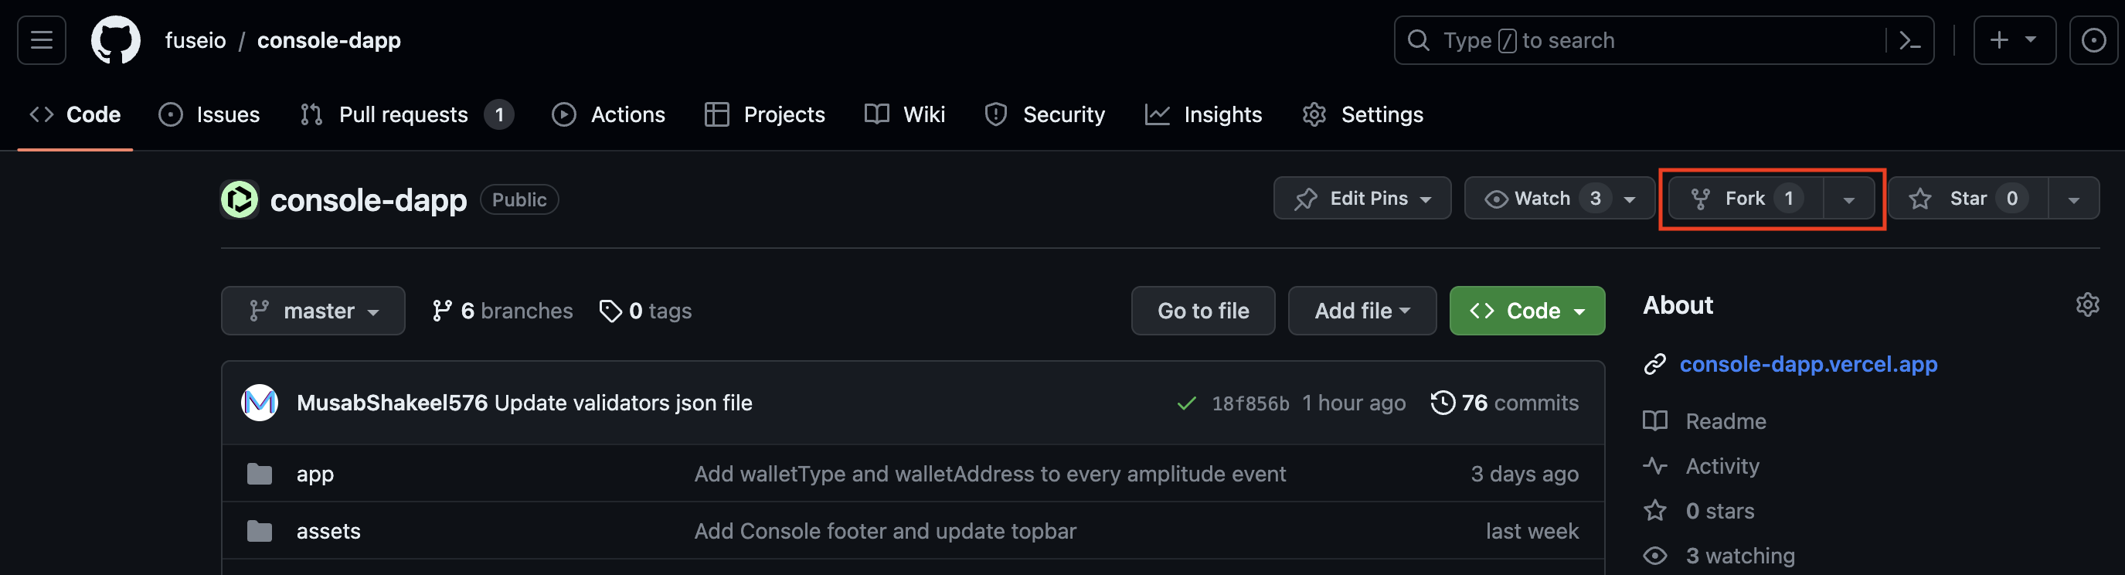Image resolution: width=2125 pixels, height=575 pixels.
Task: Open the Add file dropdown
Action: 1362,311
